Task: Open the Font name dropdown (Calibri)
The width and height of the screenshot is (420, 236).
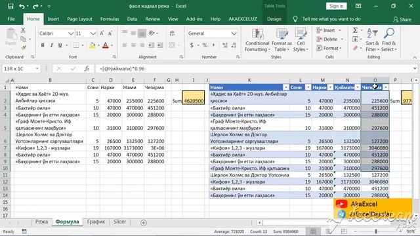Action: (71, 33)
